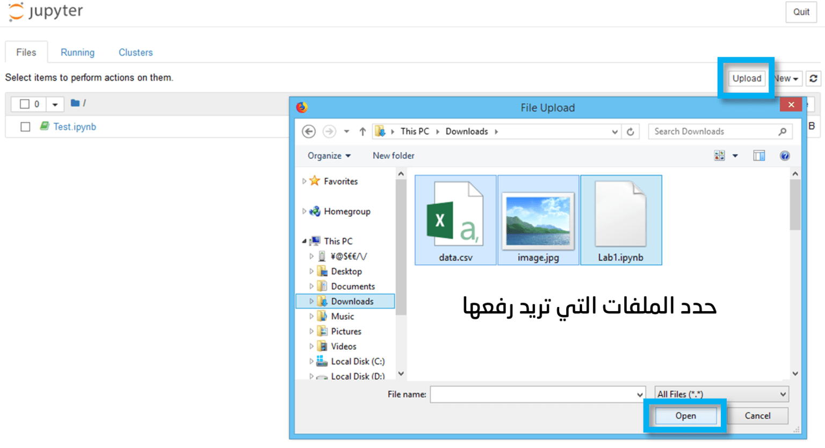The image size is (825, 448).
Task: Click the folder icon in Jupyter's path bar
Action: [x=75, y=104]
